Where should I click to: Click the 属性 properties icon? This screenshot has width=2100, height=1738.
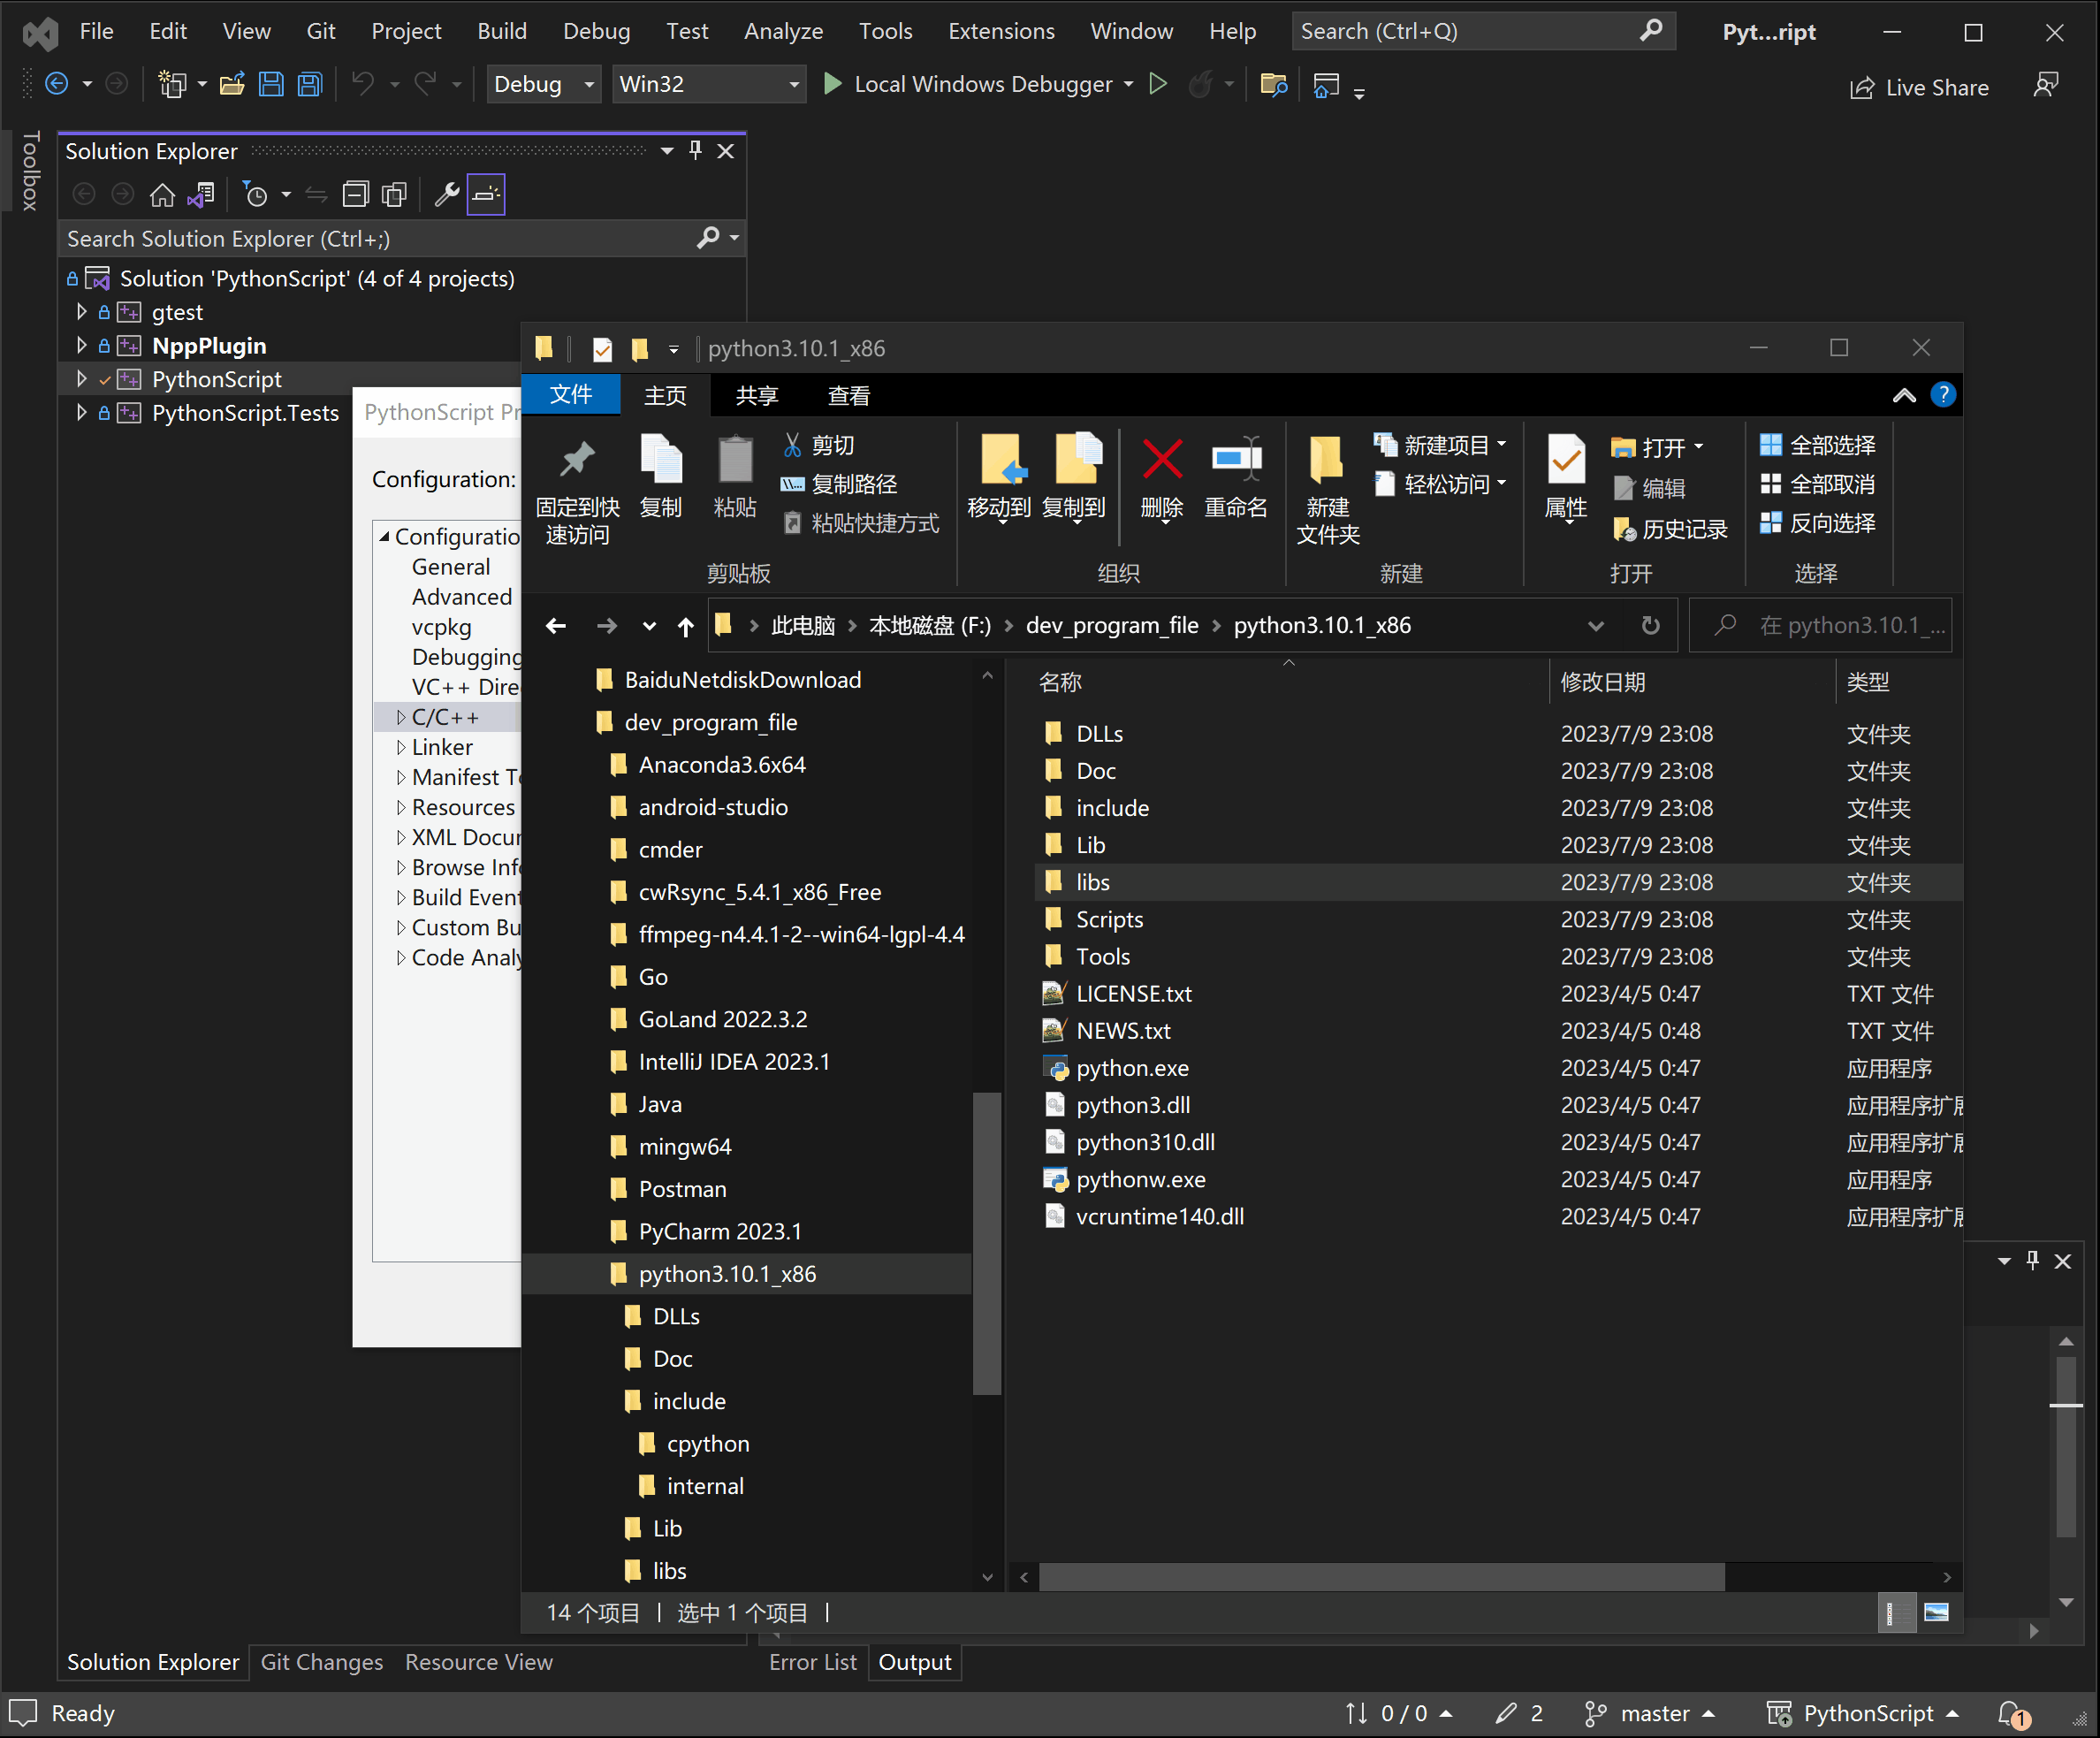(1566, 460)
